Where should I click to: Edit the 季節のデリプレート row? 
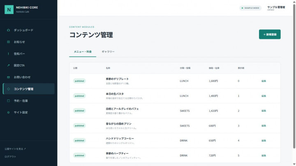(264, 81)
